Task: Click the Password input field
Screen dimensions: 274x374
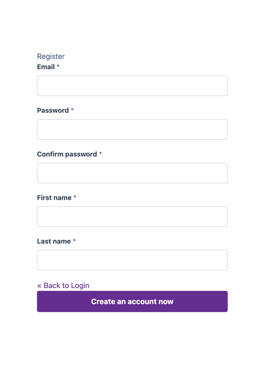Action: 132,129
